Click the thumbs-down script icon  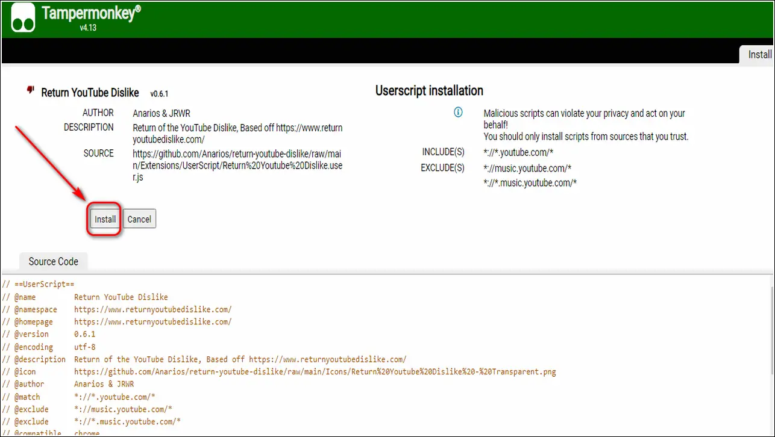pos(30,90)
